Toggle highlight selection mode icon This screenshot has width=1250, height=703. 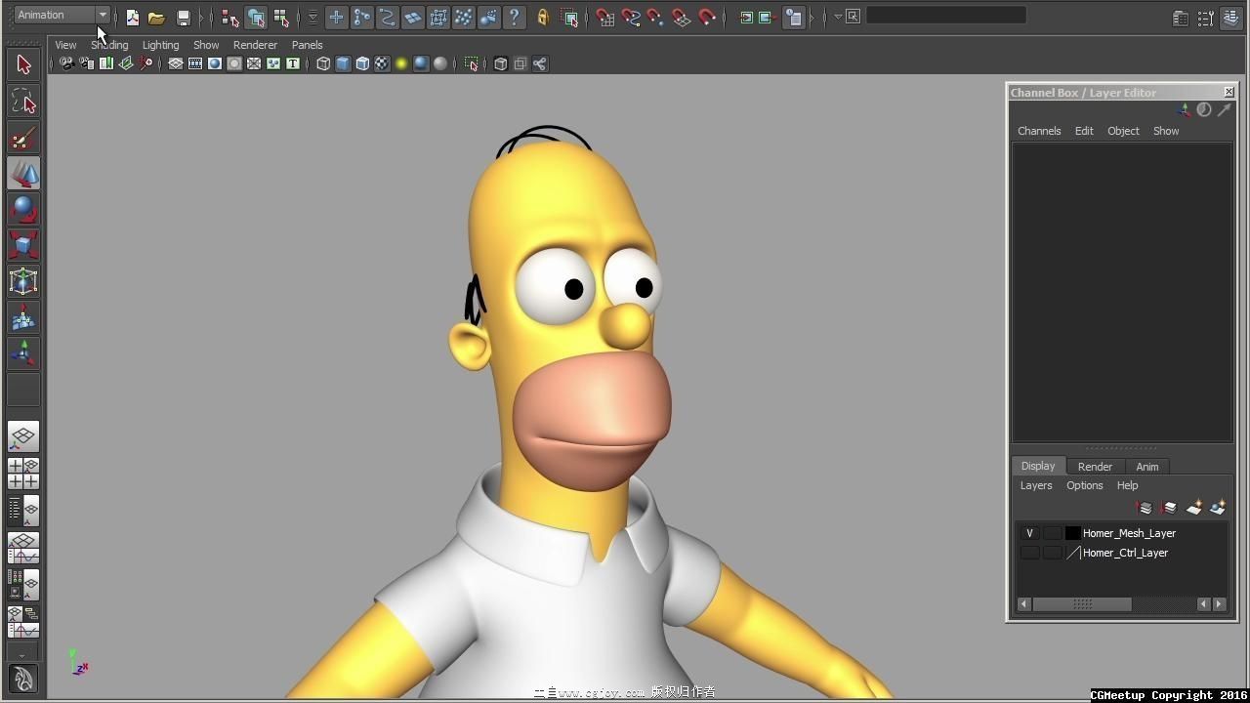click(570, 18)
